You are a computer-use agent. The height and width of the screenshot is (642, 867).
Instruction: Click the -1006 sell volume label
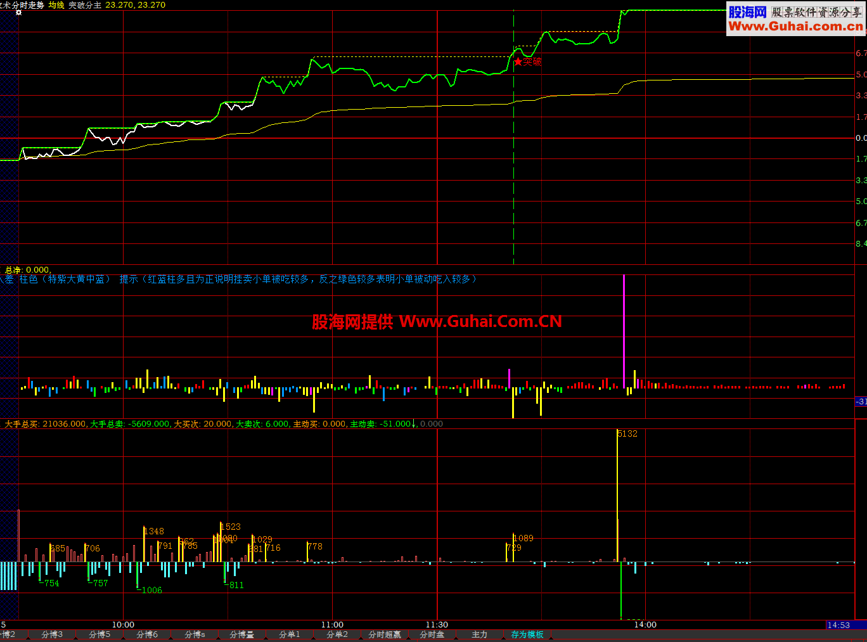coord(150,590)
